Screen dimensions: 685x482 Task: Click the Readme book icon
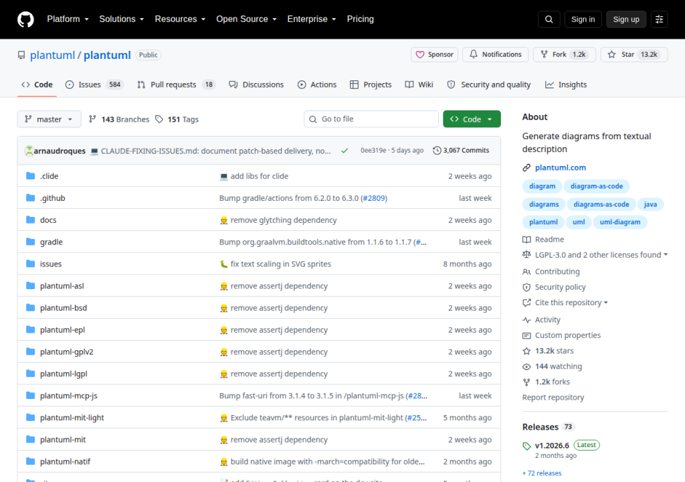[x=526, y=240]
